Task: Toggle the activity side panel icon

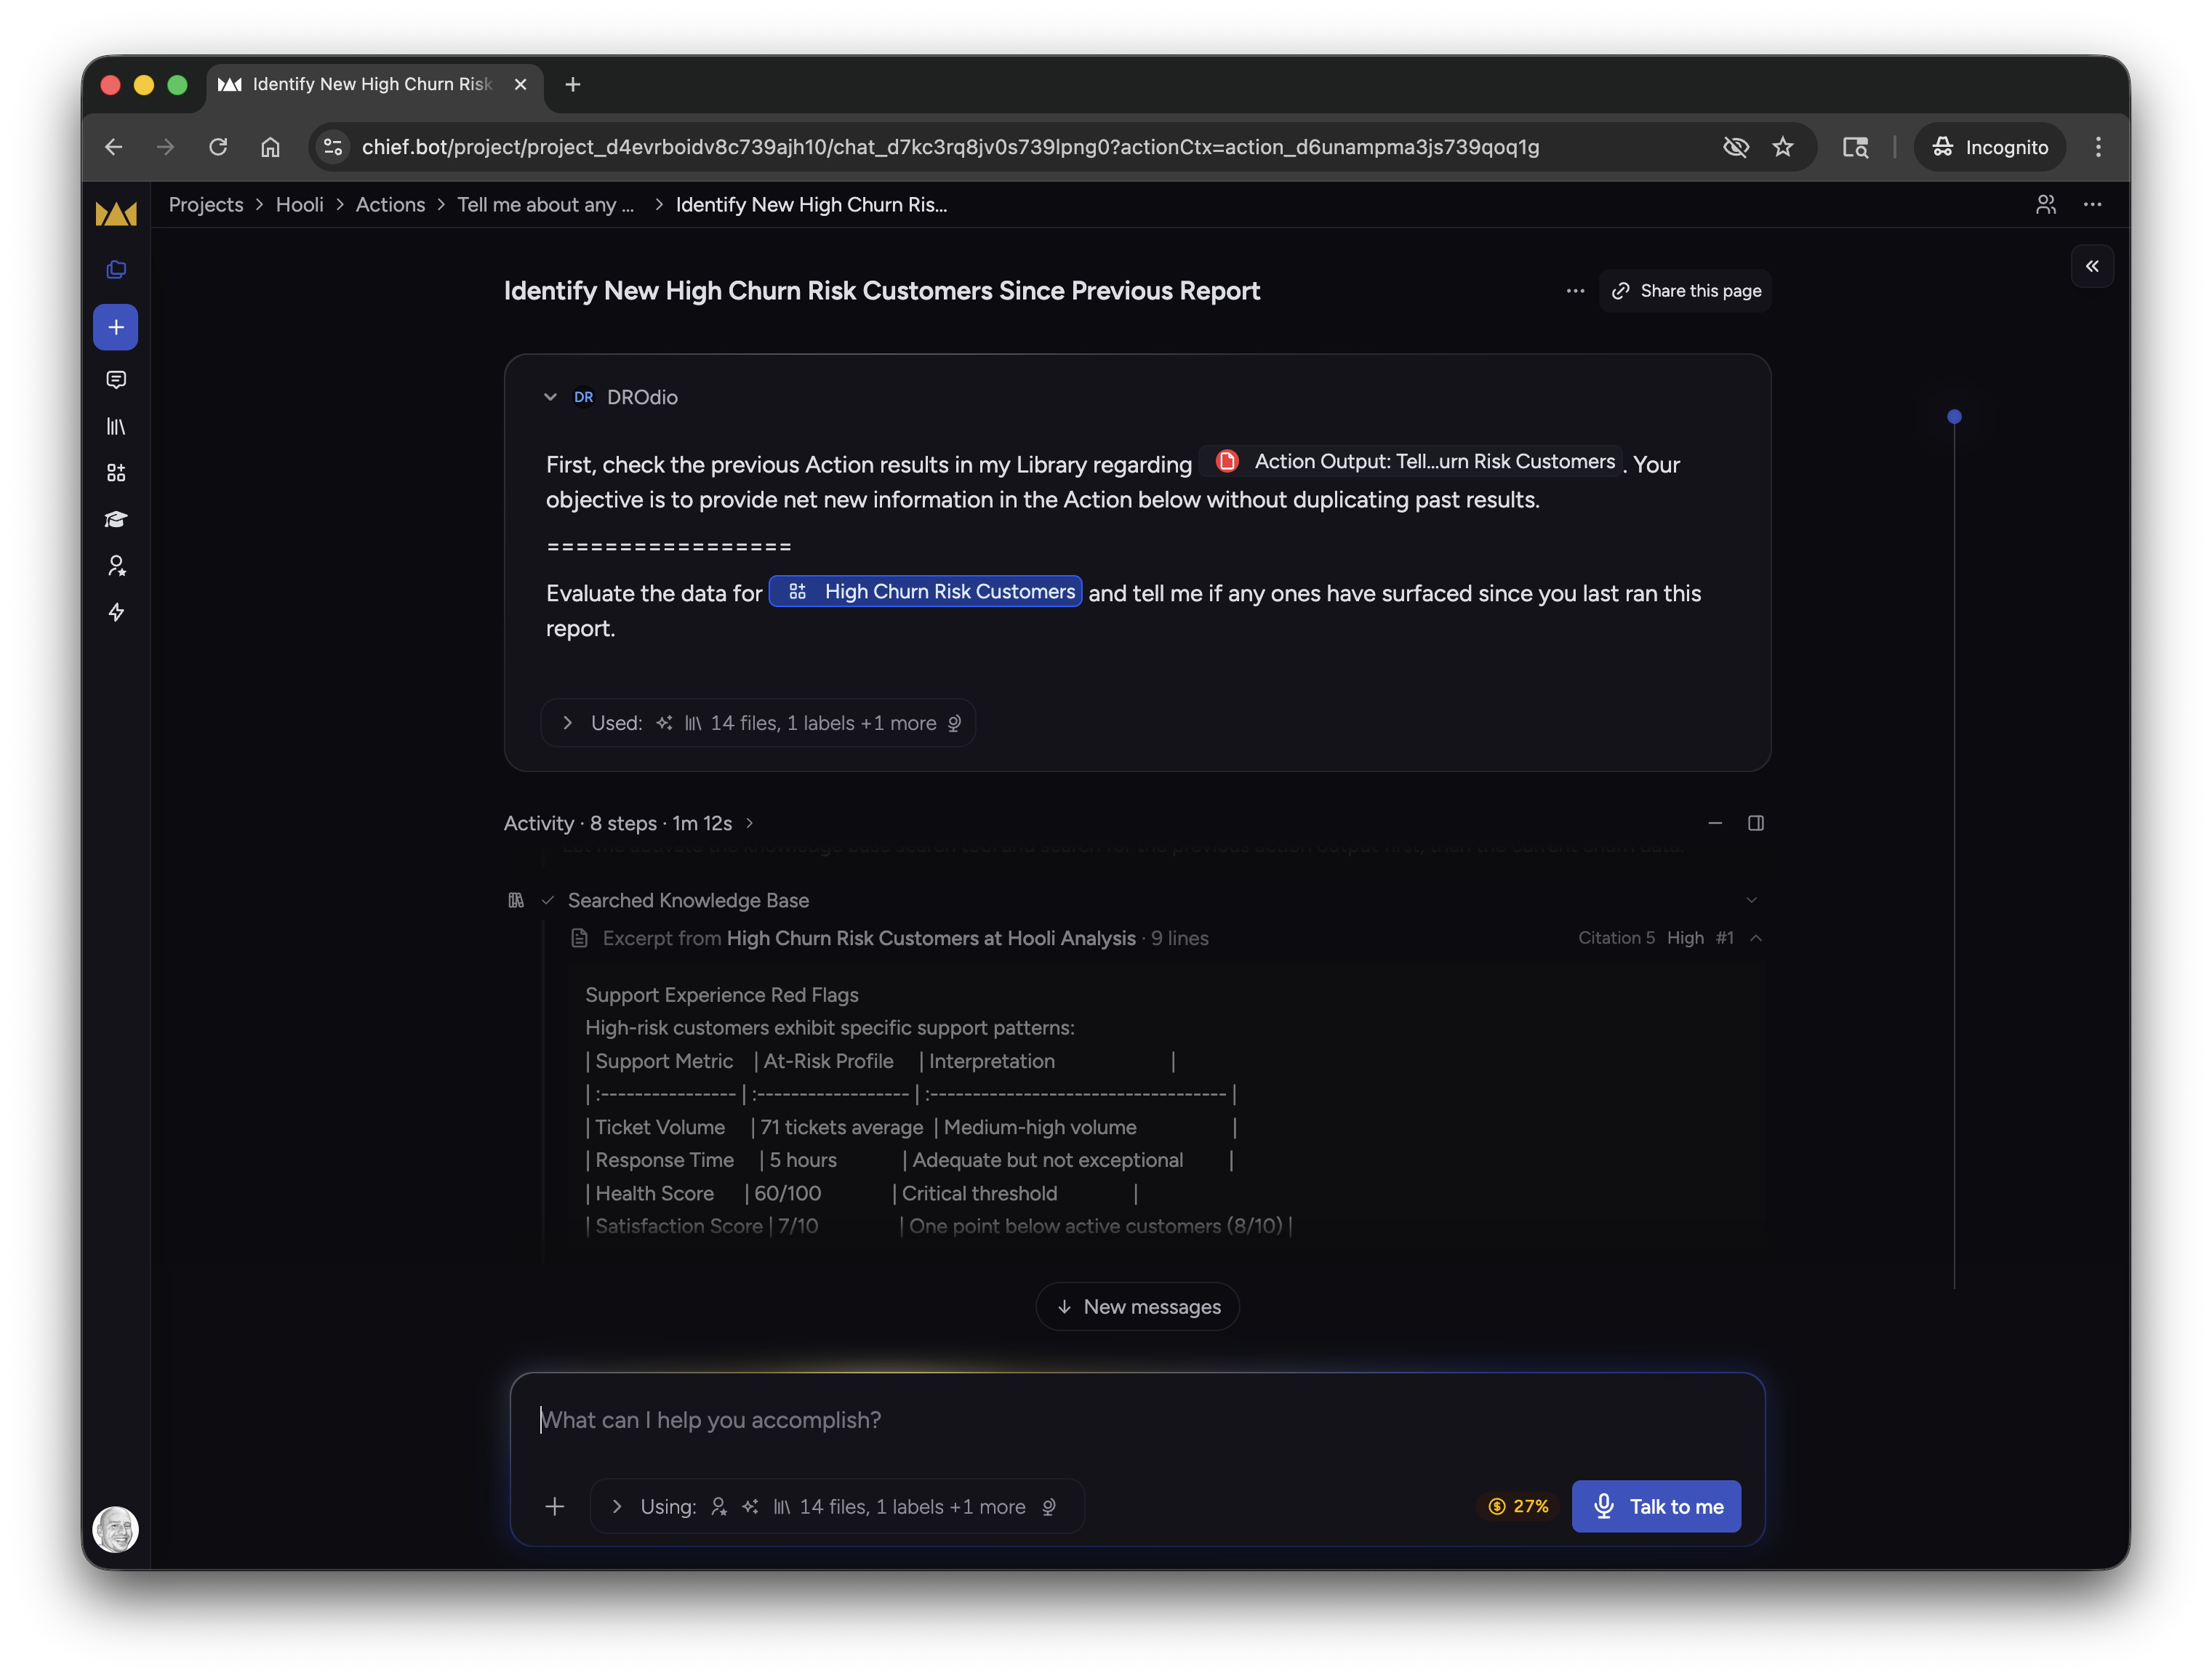Action: (x=1756, y=823)
